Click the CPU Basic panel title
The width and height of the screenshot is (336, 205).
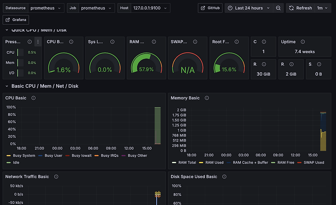click(x=16, y=98)
